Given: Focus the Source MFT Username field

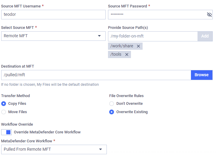Looking at the screenshot, I should [53, 15].
